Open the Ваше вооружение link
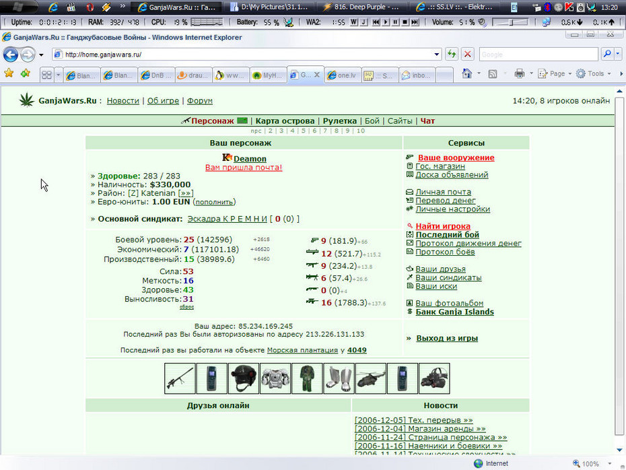This screenshot has width=626, height=470. [456, 158]
